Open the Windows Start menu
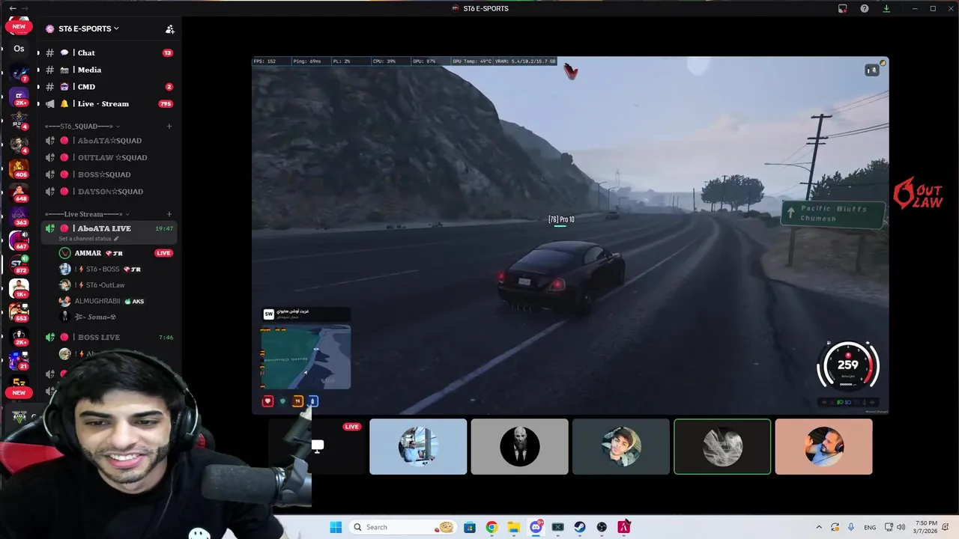 336,527
